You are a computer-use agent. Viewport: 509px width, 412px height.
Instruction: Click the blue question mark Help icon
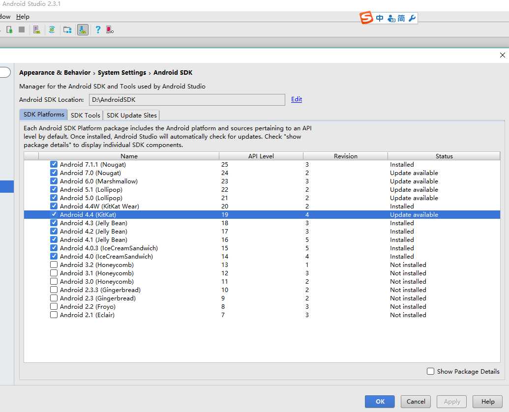point(98,30)
